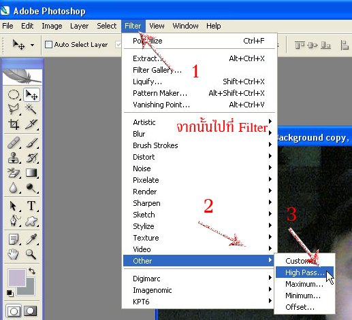Select the Dodge tool
352x320 pixels.
(31, 188)
